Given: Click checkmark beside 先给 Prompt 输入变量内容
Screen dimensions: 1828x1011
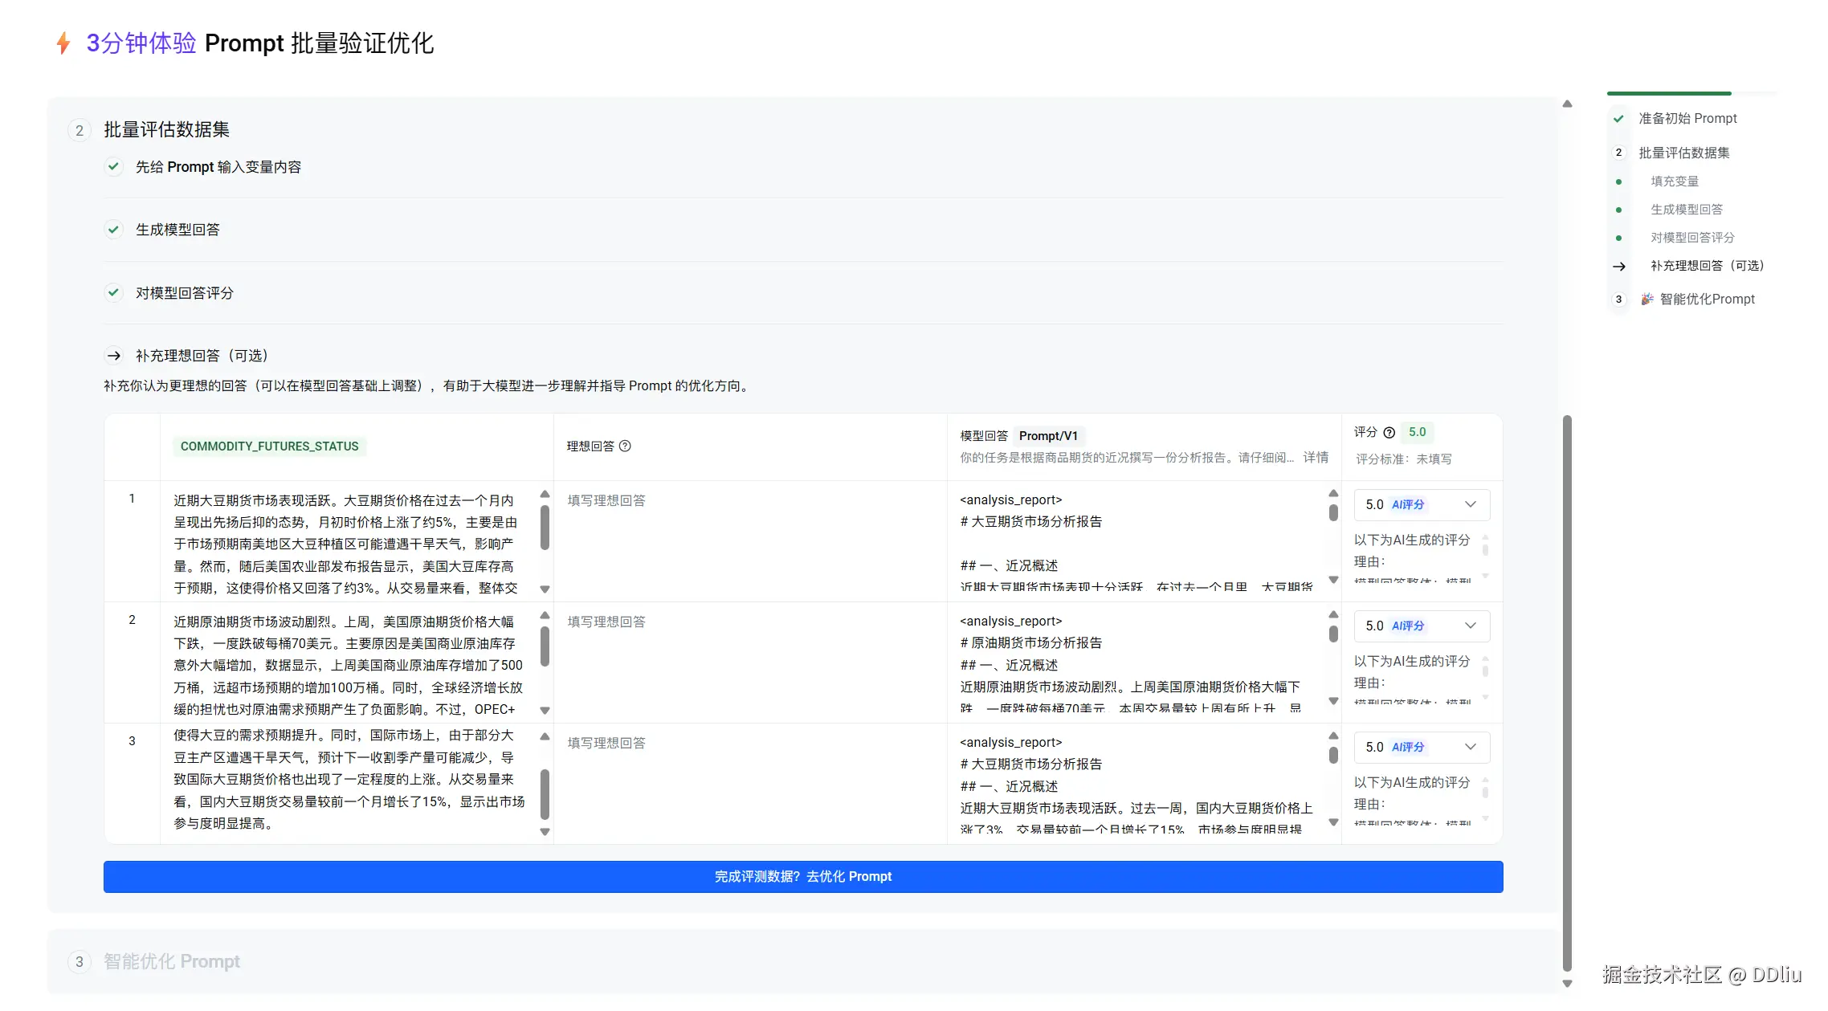Looking at the screenshot, I should 114,167.
